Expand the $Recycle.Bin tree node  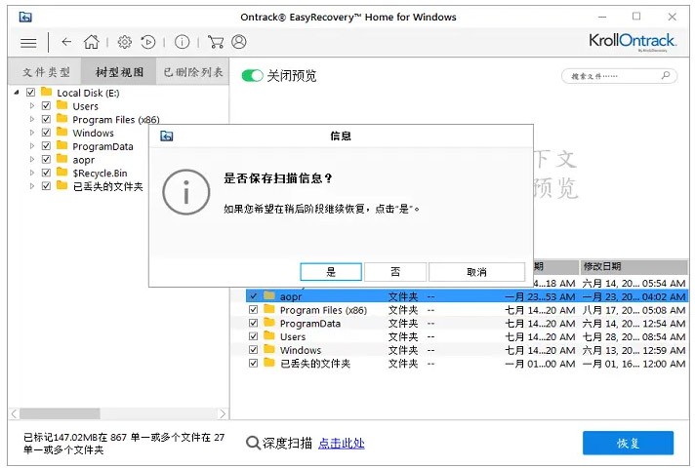click(x=32, y=173)
